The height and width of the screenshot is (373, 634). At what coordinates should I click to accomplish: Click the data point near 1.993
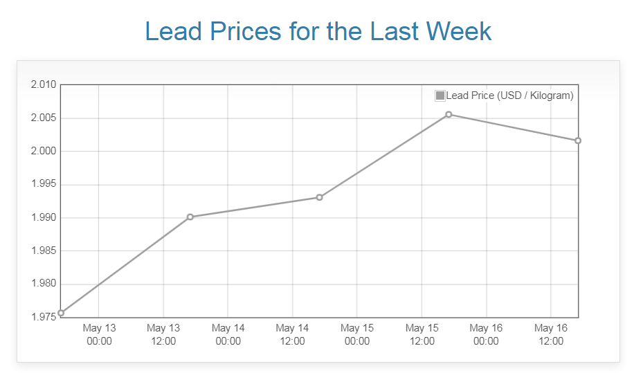(x=319, y=197)
